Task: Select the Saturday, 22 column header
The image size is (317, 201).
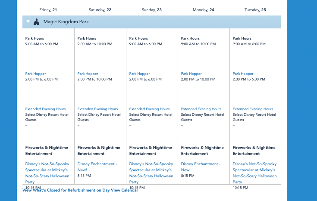Action: pos(100,9)
